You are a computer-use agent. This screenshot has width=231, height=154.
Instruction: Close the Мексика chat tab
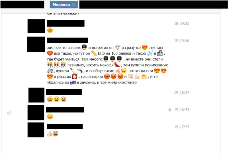coord(73,5)
